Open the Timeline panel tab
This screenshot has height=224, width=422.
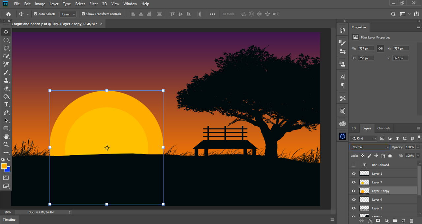point(9,220)
